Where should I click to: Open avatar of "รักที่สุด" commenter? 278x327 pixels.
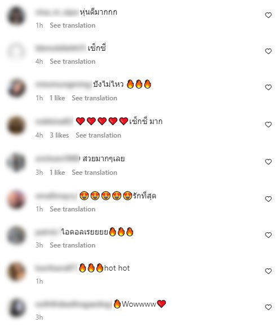[16, 200]
